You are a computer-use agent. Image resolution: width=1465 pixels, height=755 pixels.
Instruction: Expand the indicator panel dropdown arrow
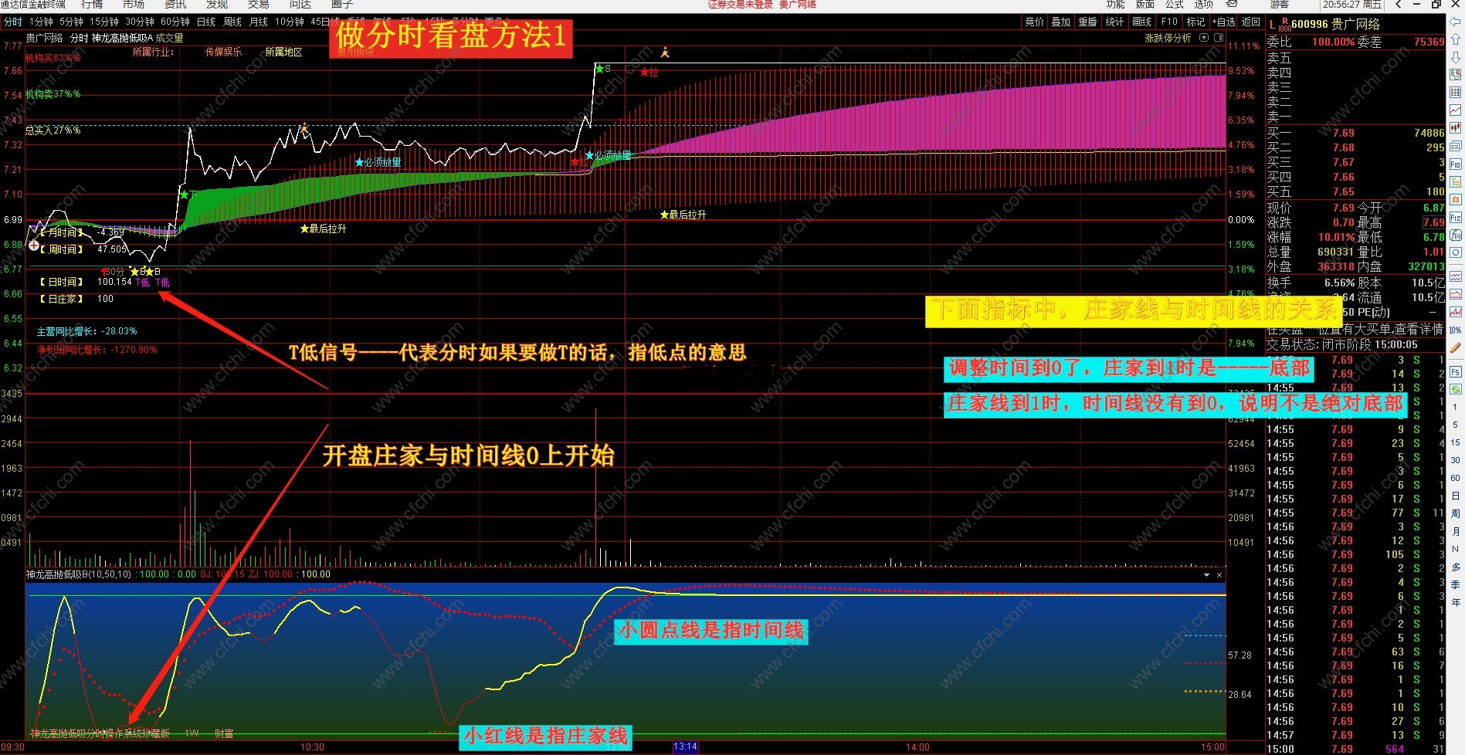point(1206,575)
